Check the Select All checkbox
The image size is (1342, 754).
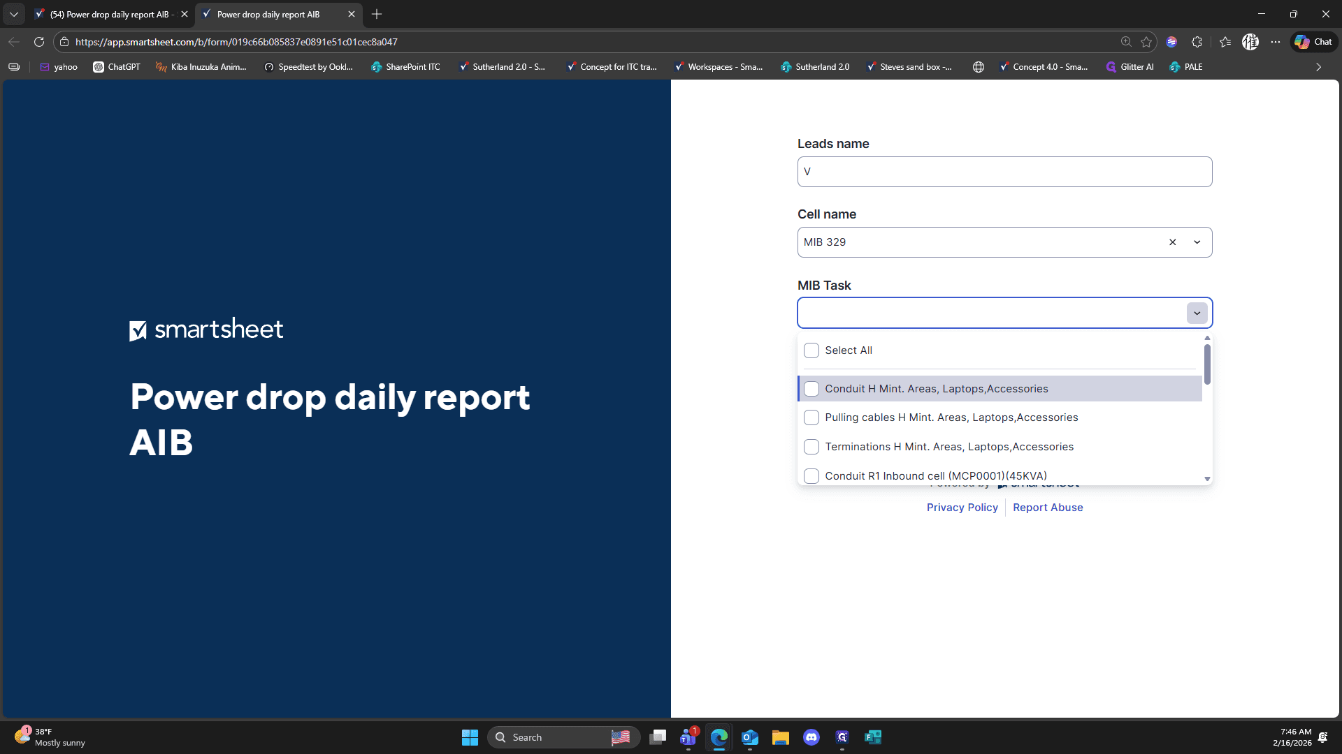811,350
